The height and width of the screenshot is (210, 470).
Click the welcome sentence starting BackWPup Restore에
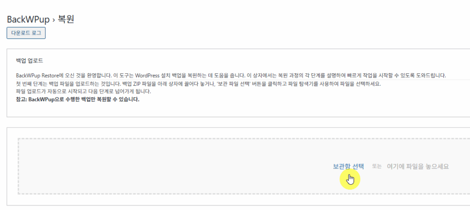pyautogui.click(x=231, y=75)
